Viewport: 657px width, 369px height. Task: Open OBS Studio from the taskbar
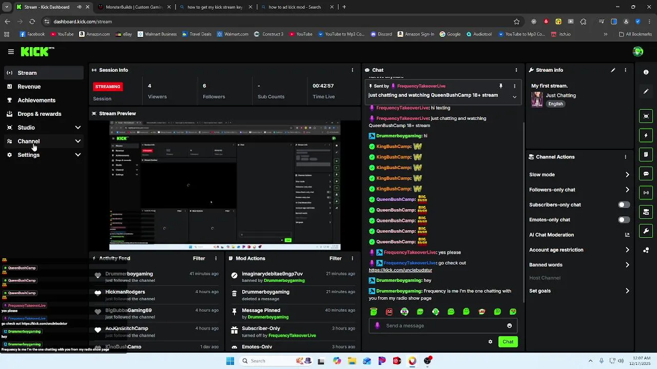pos(428,361)
